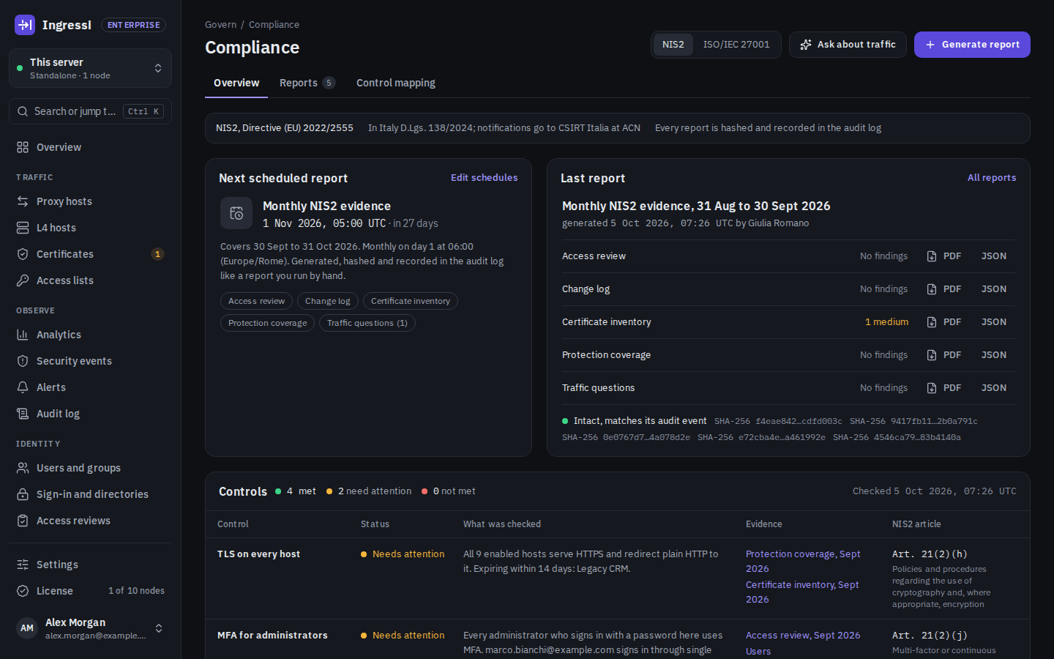Open Users and groups

pyautogui.click(x=90, y=468)
